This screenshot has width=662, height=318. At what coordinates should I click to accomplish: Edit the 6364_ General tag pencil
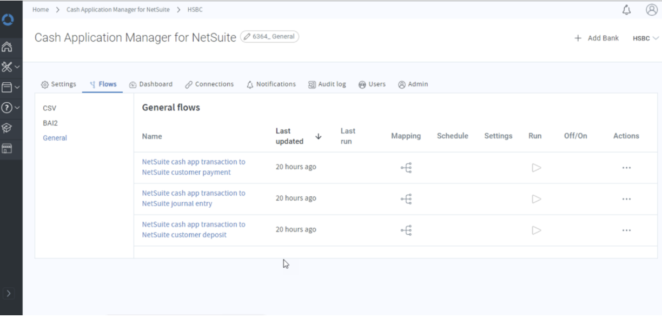pyautogui.click(x=248, y=37)
